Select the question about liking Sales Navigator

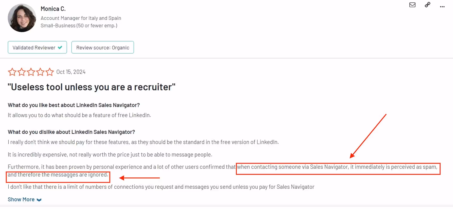point(74,105)
